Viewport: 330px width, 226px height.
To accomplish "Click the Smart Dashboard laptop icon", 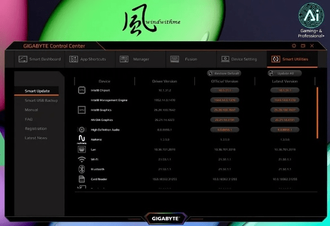I will pyautogui.click(x=23, y=59).
